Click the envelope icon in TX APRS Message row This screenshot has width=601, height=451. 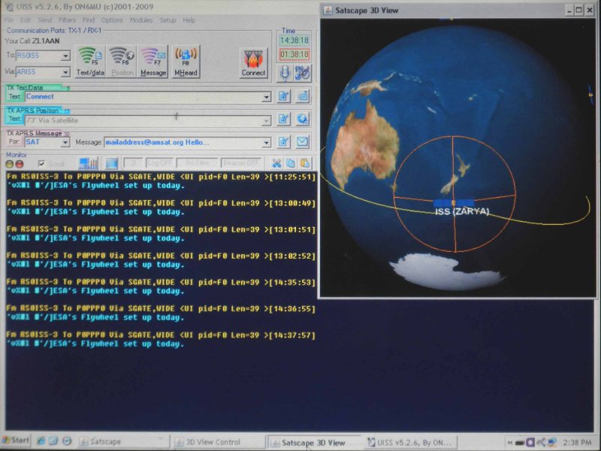(x=303, y=142)
